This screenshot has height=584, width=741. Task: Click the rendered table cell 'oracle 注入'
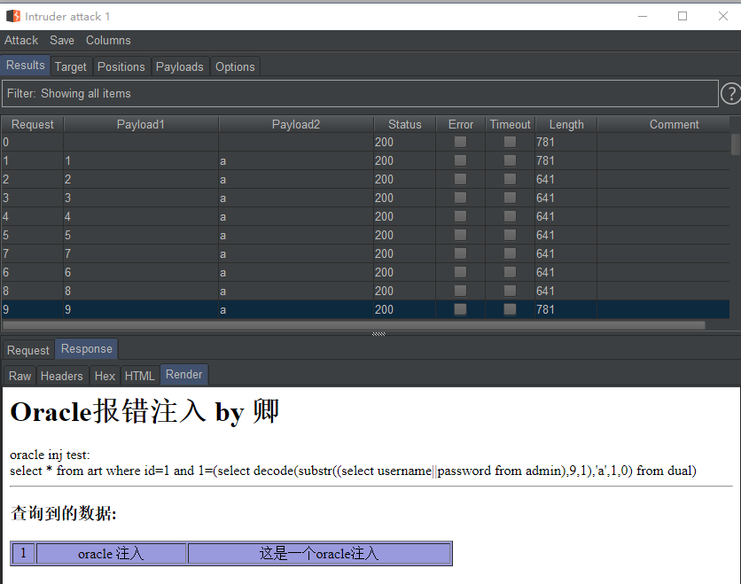tap(111, 553)
